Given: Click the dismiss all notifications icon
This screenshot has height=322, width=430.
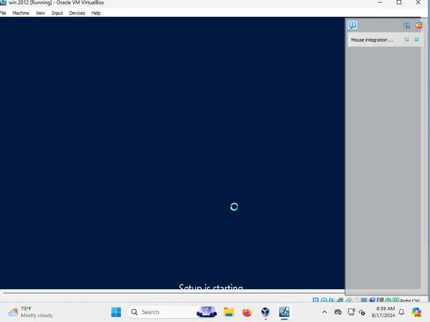Looking at the screenshot, I should (x=419, y=25).
